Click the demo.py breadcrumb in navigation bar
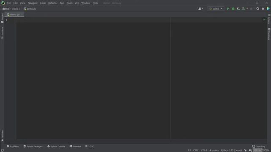271x152 pixels. coord(30,9)
